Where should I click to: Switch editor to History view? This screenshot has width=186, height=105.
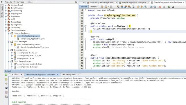(94, 7)
